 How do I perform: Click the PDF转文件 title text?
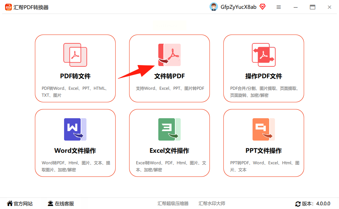coord(75,76)
